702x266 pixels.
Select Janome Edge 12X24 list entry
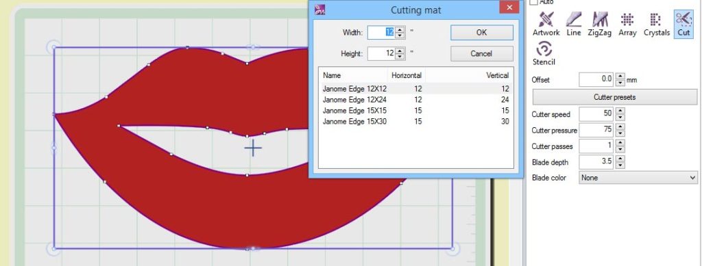pyautogui.click(x=416, y=100)
